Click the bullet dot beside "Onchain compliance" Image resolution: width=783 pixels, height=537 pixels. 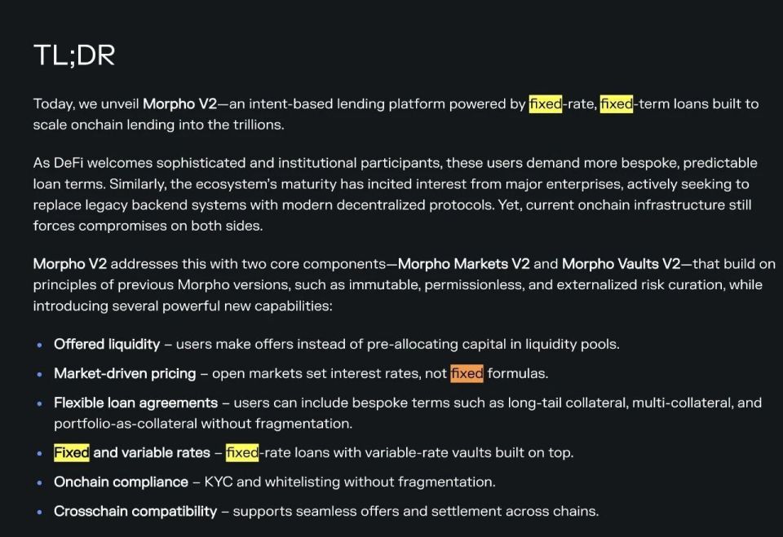[x=39, y=483]
